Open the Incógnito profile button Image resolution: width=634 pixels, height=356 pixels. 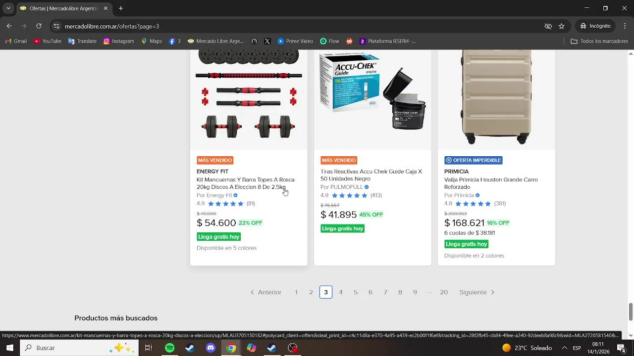click(595, 26)
